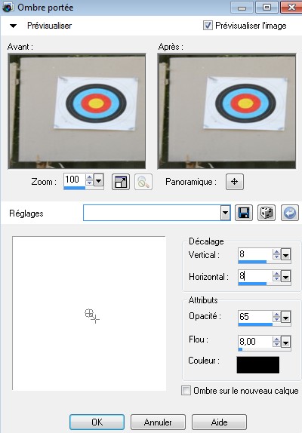Viewport: 302px width, 433px height.
Task: Enable Ombre sur le nouveau calque
Action: click(186, 391)
